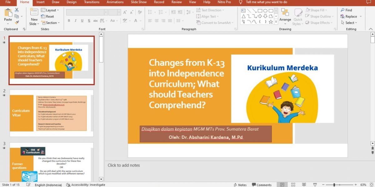Viewport: 375px width, 187px height.
Task: Open Comments pane from status bar
Action: 261,185
